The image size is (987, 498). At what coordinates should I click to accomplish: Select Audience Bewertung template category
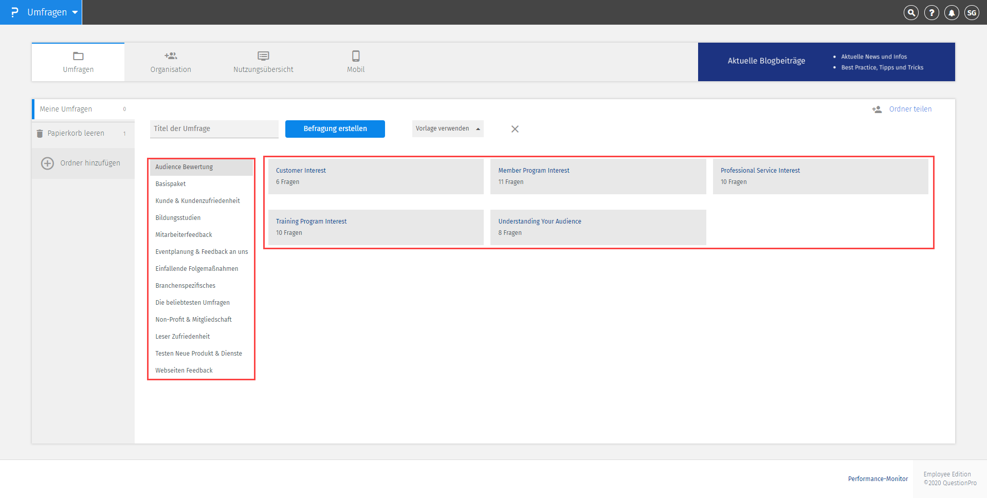[x=202, y=167]
